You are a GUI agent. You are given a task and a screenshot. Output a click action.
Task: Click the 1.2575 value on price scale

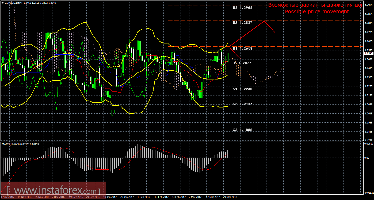pyautogui.click(x=369, y=50)
